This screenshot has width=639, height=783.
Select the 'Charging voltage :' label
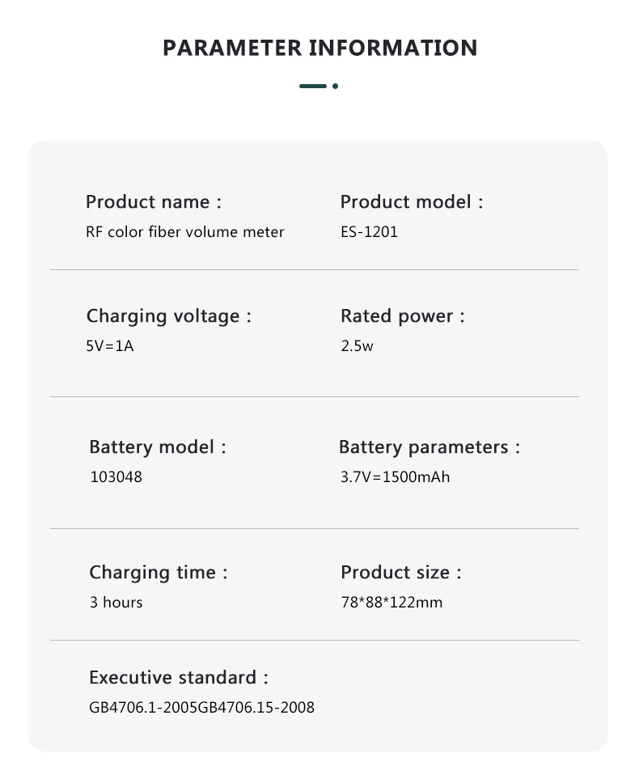(169, 316)
